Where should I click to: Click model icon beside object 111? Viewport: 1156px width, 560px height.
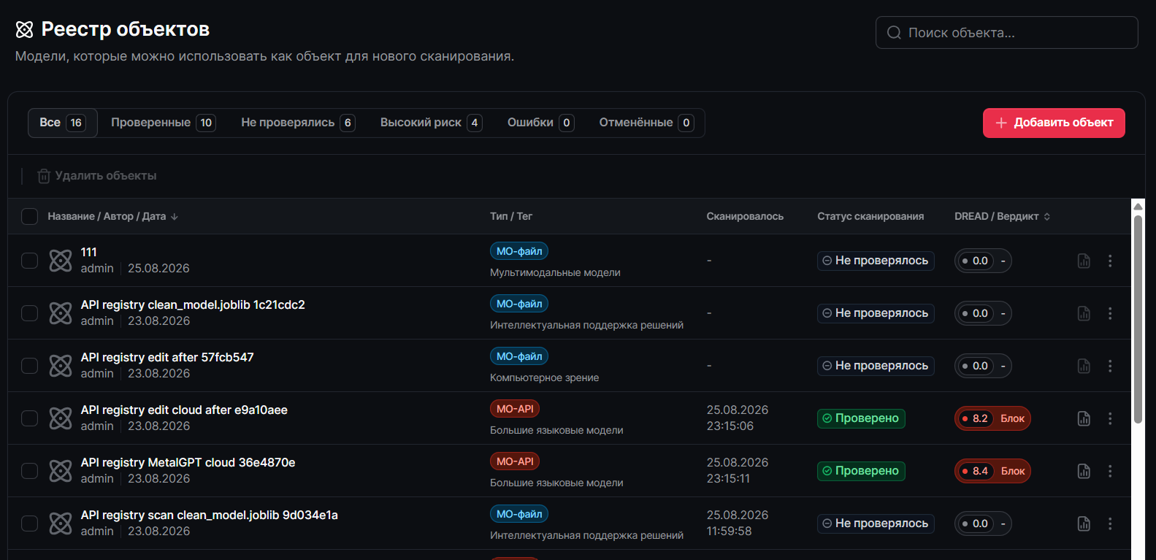[x=61, y=261]
